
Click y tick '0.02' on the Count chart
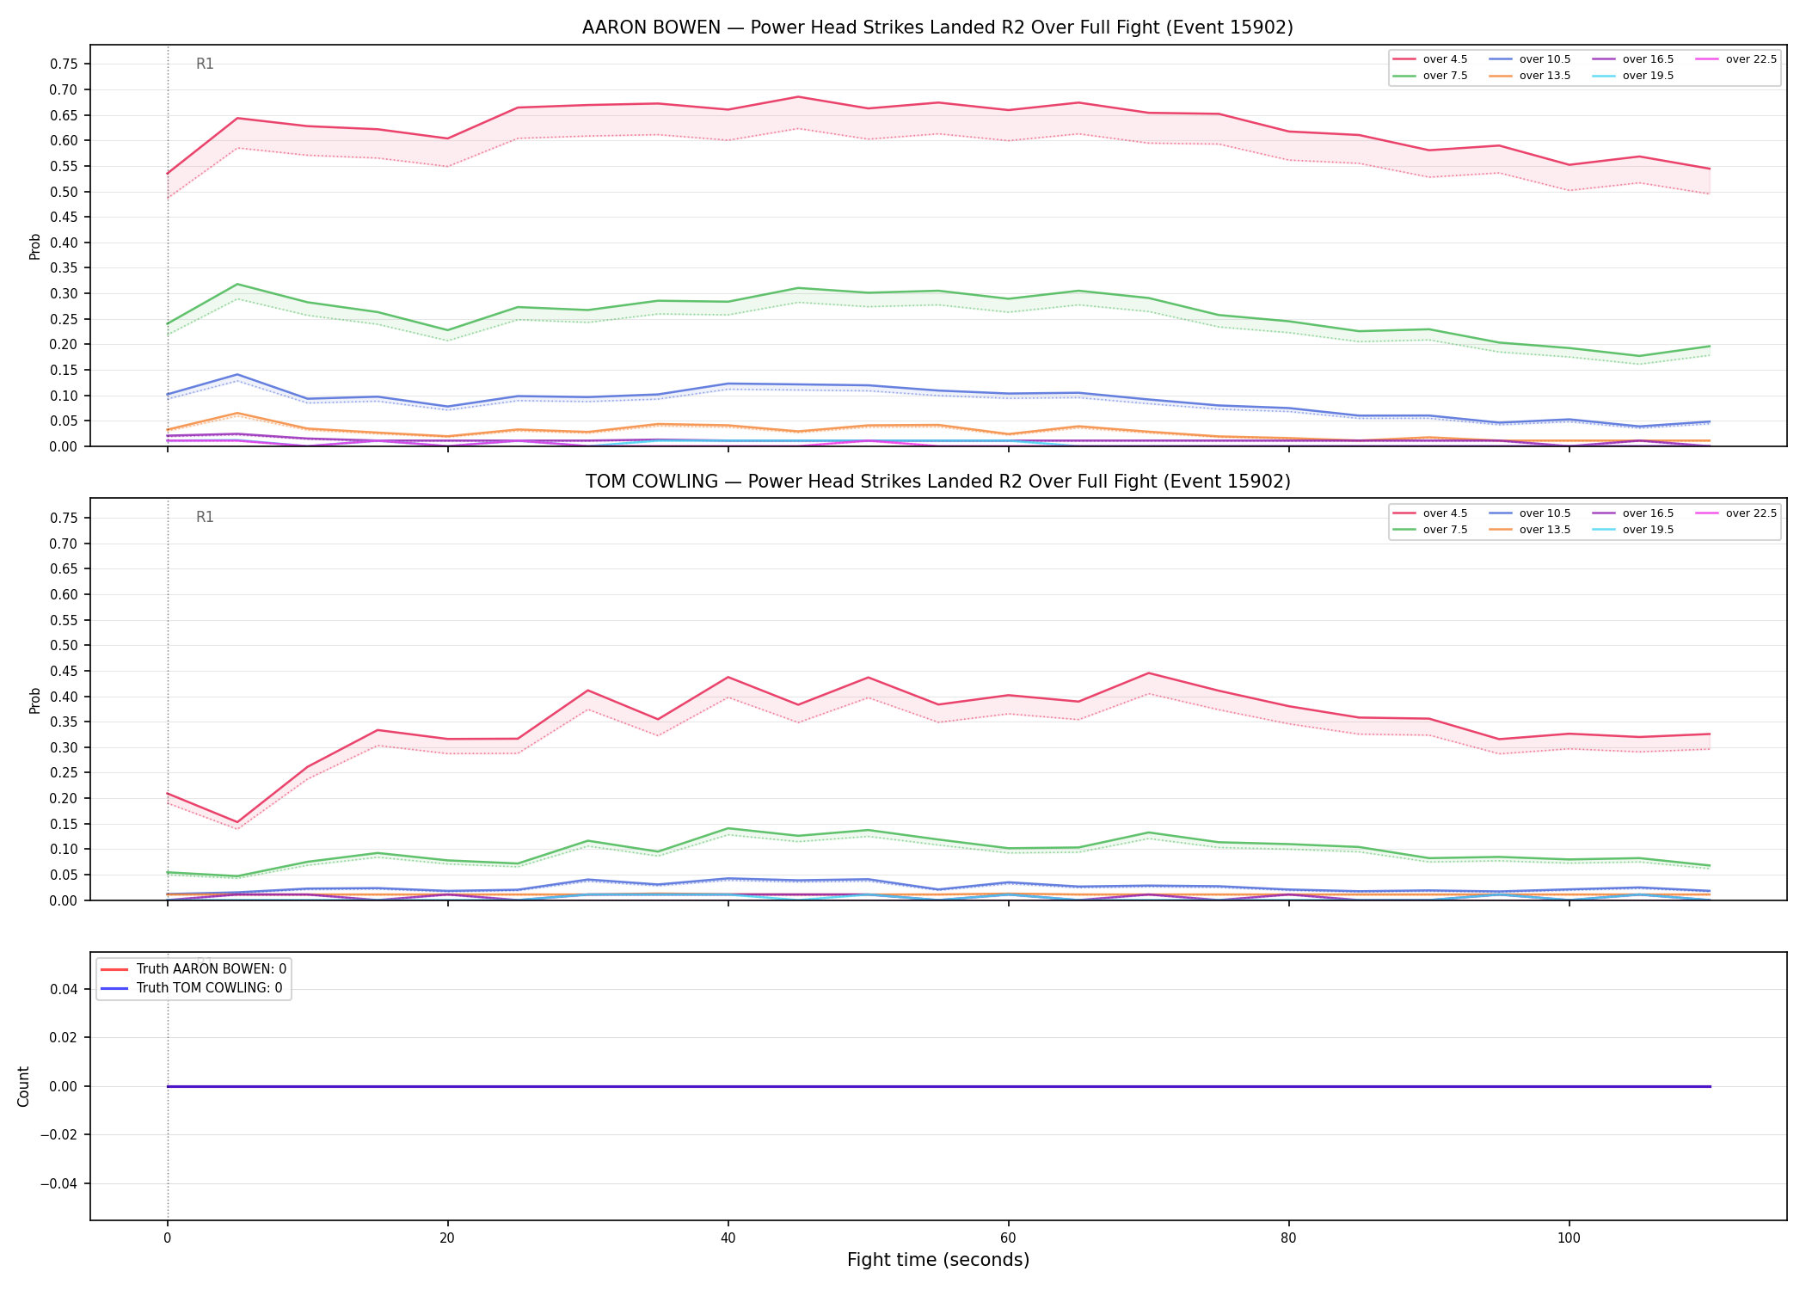pyautogui.click(x=64, y=1037)
